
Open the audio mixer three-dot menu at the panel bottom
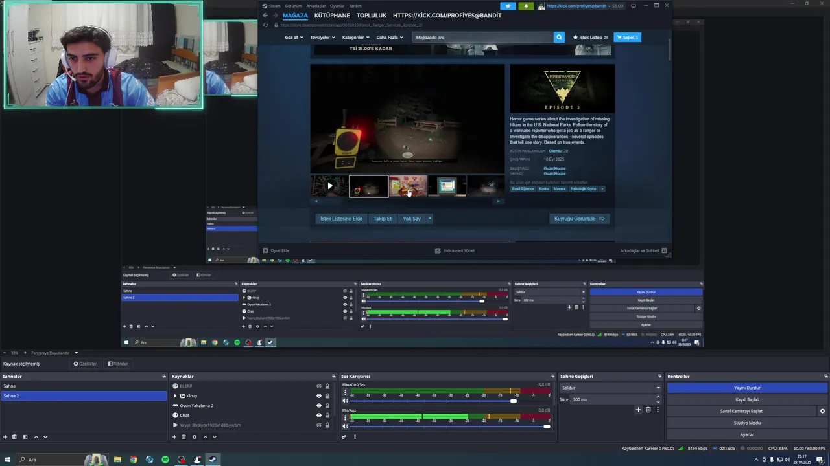(355, 437)
